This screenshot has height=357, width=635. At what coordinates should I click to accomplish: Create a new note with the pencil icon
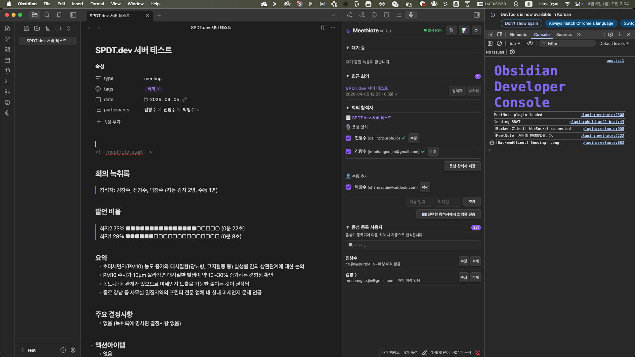pyautogui.click(x=26, y=28)
